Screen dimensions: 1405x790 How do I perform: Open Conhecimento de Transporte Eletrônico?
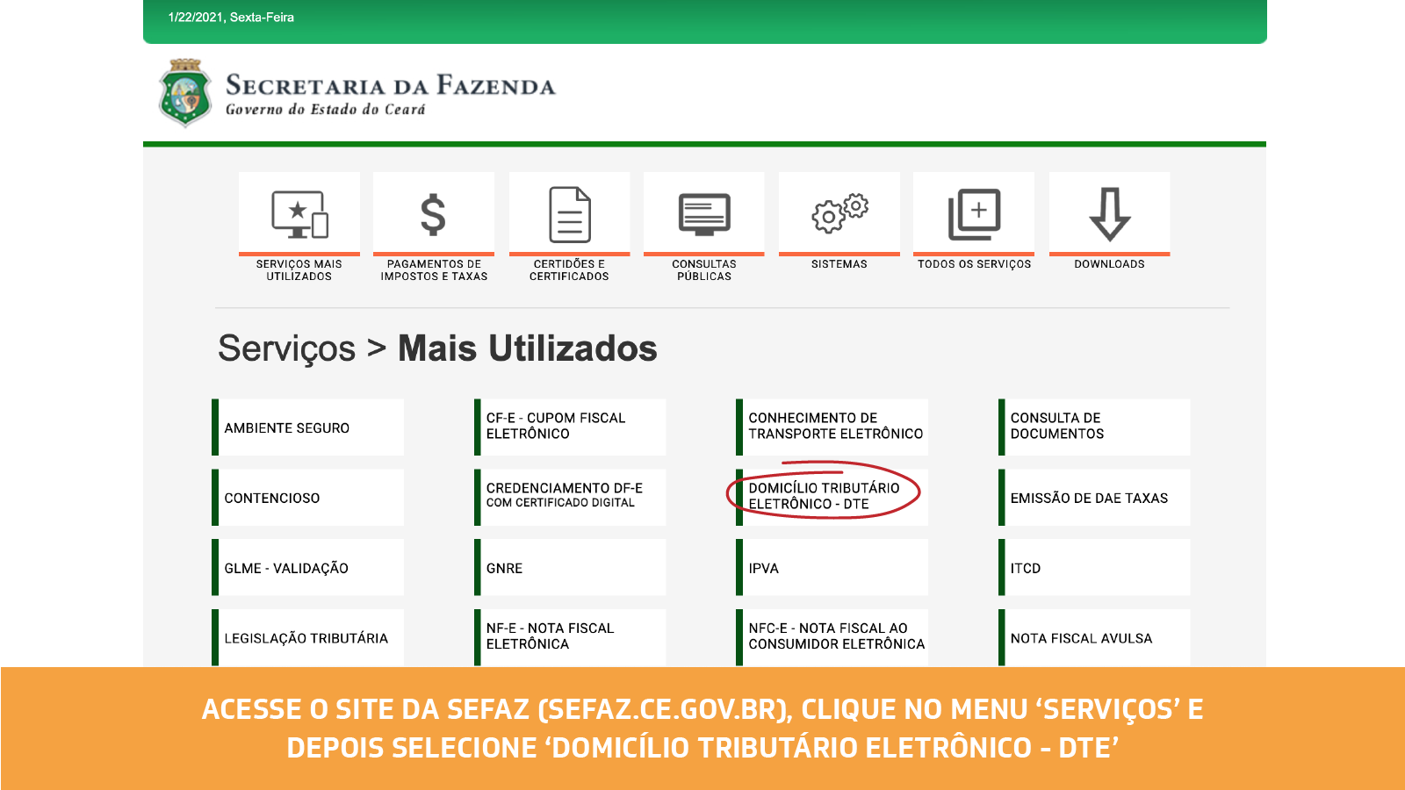coord(832,427)
